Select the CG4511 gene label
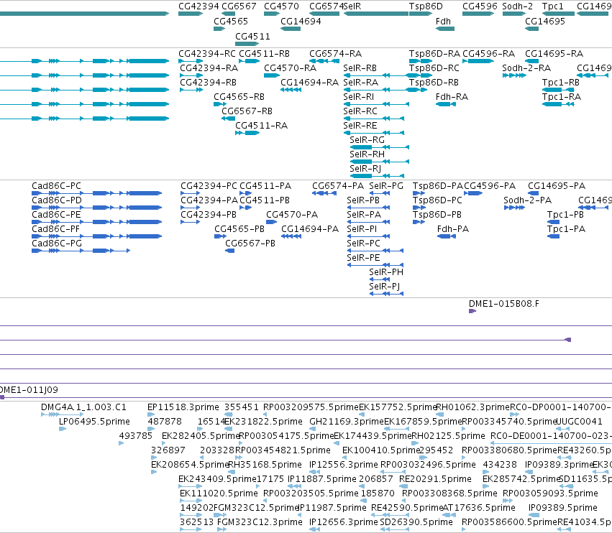This screenshot has height=533, width=612. click(252, 36)
